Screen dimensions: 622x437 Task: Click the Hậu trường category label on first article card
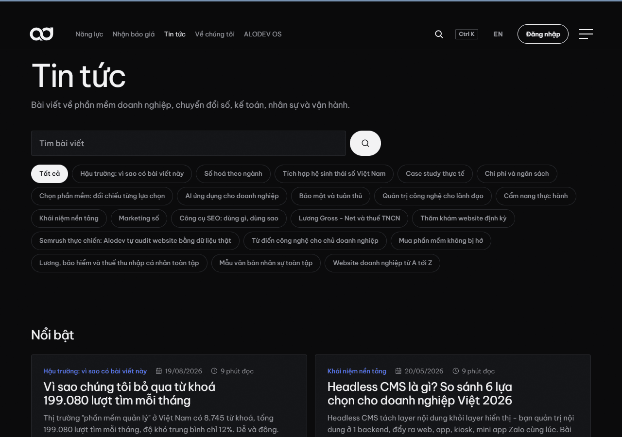click(95, 371)
